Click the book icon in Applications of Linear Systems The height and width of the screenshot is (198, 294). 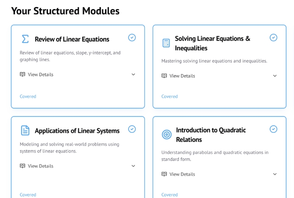[x=23, y=166]
